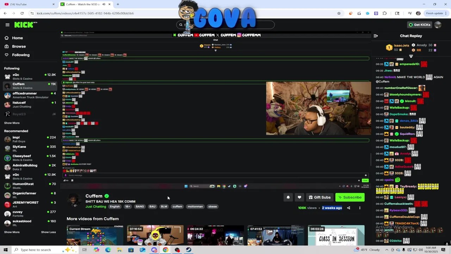The height and width of the screenshot is (254, 451).
Task: Open Steam from taskbar
Action: [x=189, y=250]
